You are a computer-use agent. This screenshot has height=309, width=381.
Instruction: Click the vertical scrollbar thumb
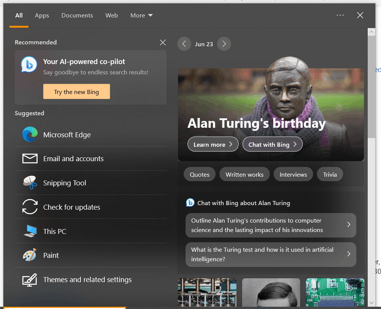[x=371, y=87]
